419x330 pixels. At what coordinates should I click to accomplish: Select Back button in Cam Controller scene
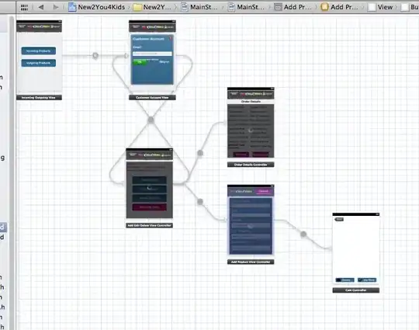tap(339, 219)
